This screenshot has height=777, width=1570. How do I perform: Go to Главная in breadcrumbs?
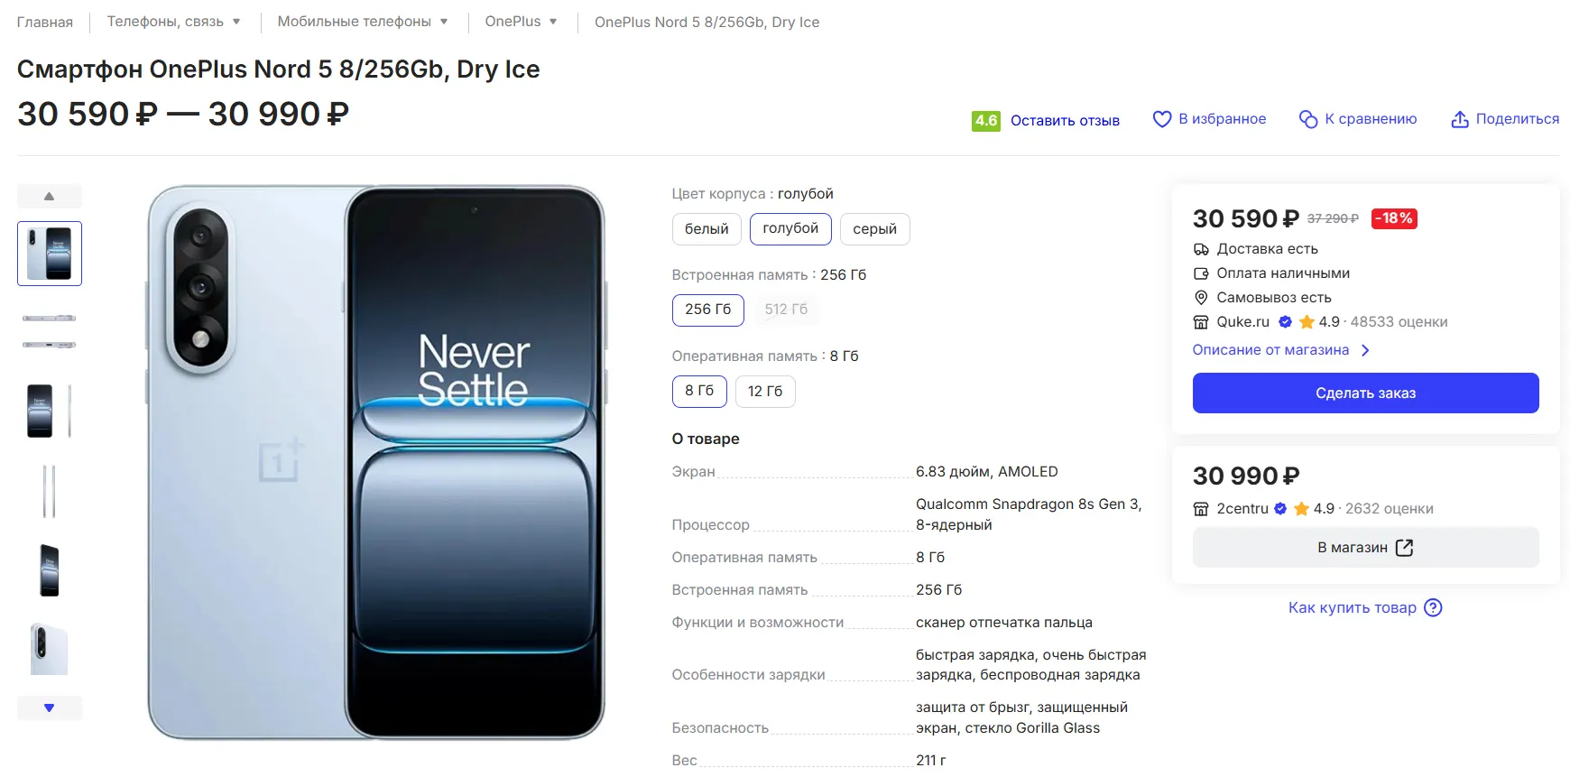coord(45,23)
